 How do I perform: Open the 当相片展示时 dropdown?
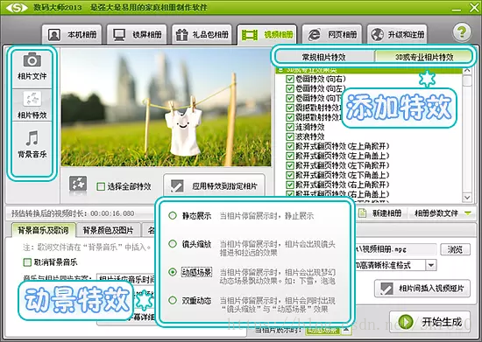[329, 331]
